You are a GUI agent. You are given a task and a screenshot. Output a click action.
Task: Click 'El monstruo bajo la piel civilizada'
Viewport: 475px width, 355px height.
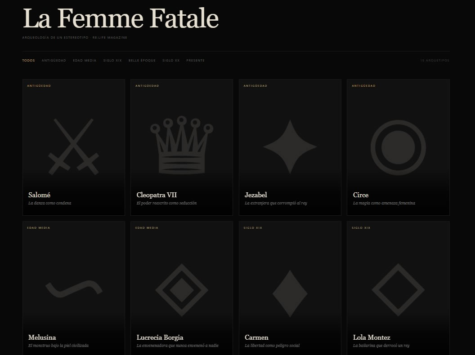pos(58,345)
